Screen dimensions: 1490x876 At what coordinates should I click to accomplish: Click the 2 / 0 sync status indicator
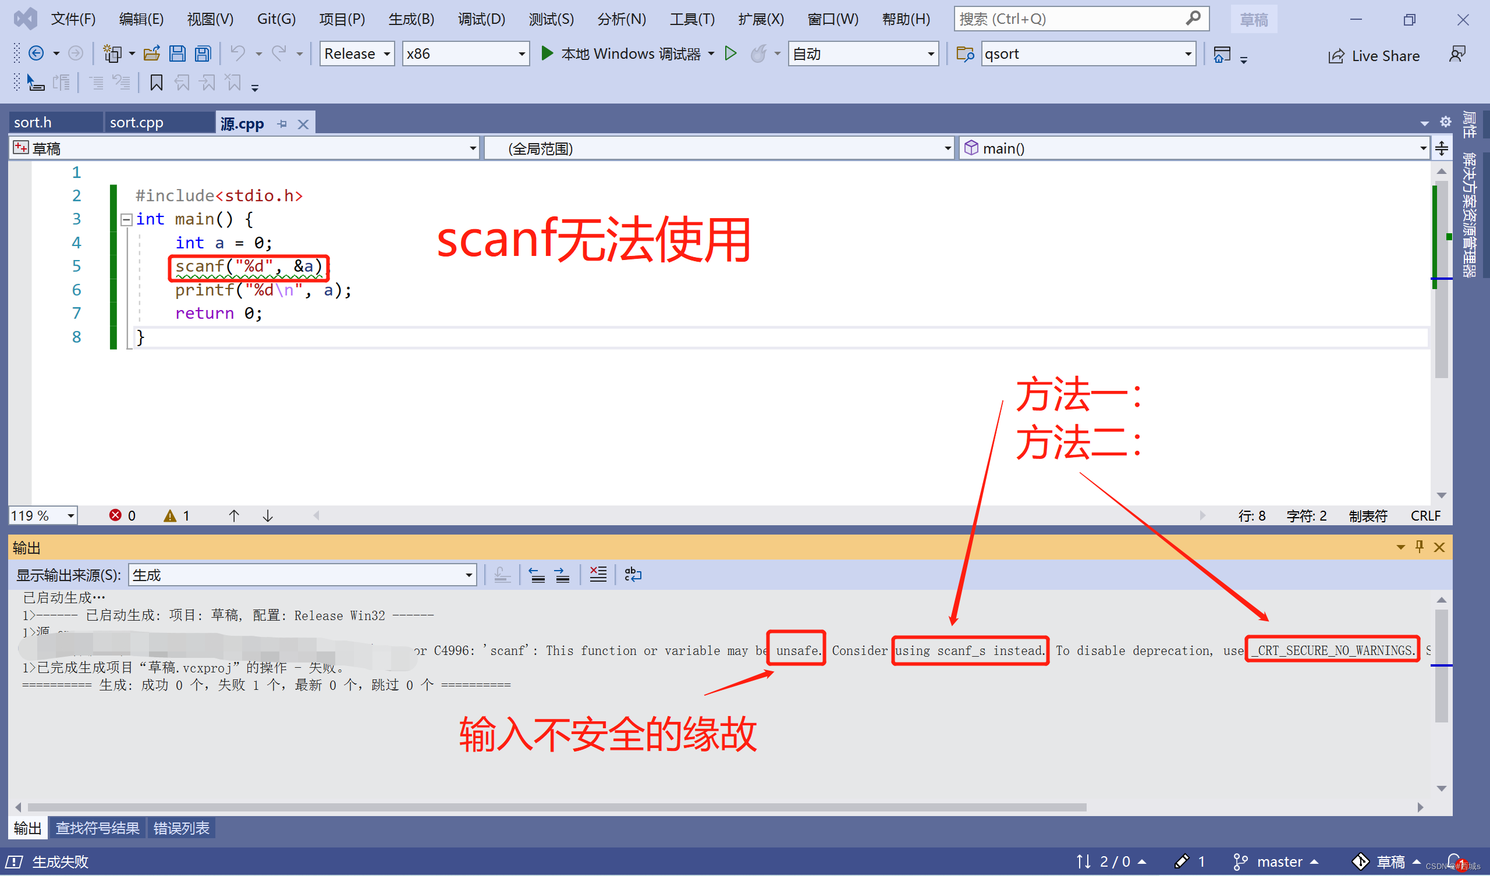1111,862
